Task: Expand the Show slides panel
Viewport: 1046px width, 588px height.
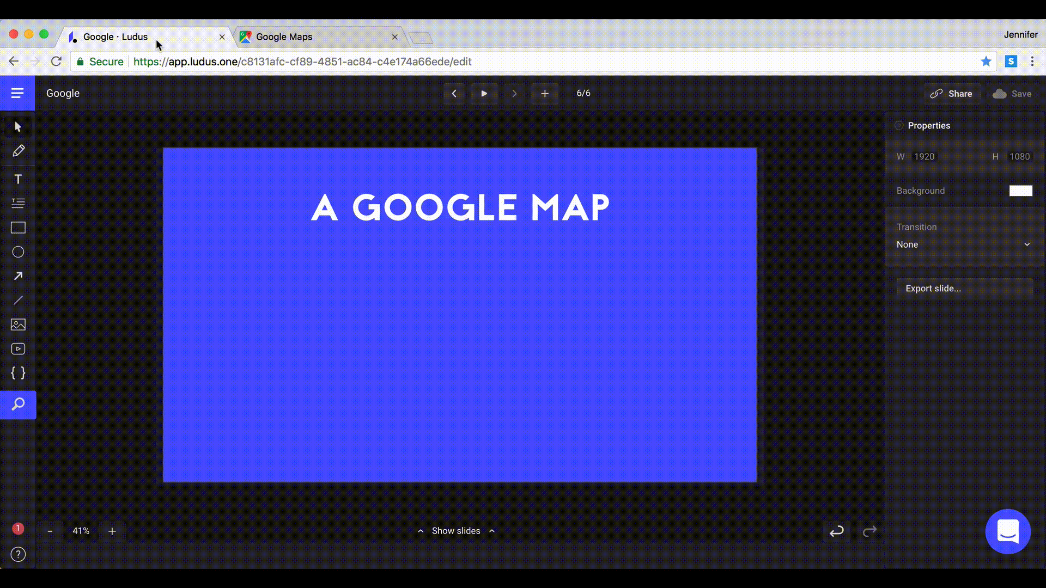Action: 456,531
